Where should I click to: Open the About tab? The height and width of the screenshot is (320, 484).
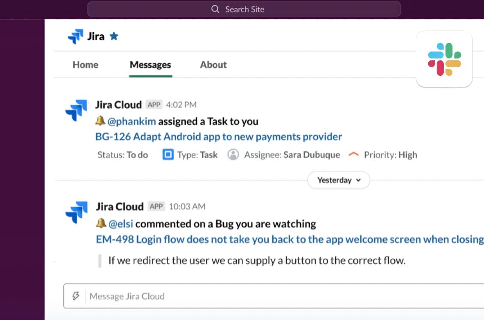(x=213, y=65)
